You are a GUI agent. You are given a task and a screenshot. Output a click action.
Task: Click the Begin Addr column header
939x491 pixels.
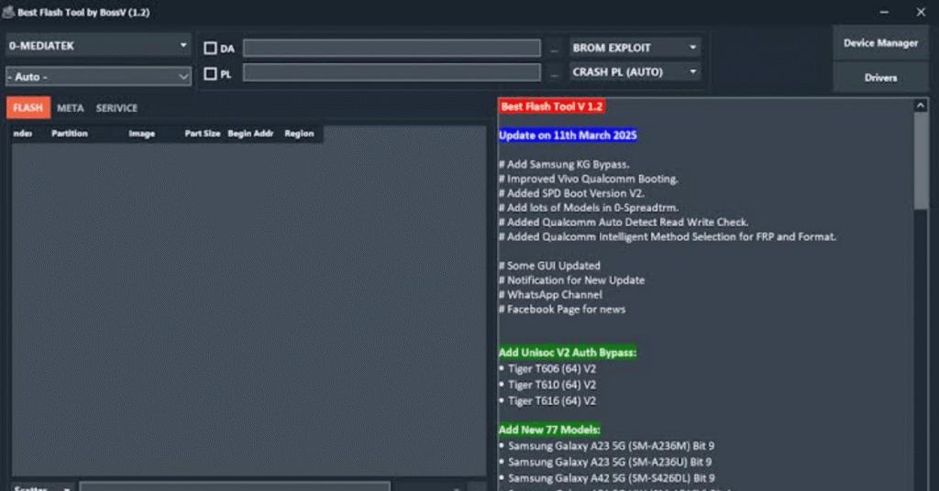point(250,134)
